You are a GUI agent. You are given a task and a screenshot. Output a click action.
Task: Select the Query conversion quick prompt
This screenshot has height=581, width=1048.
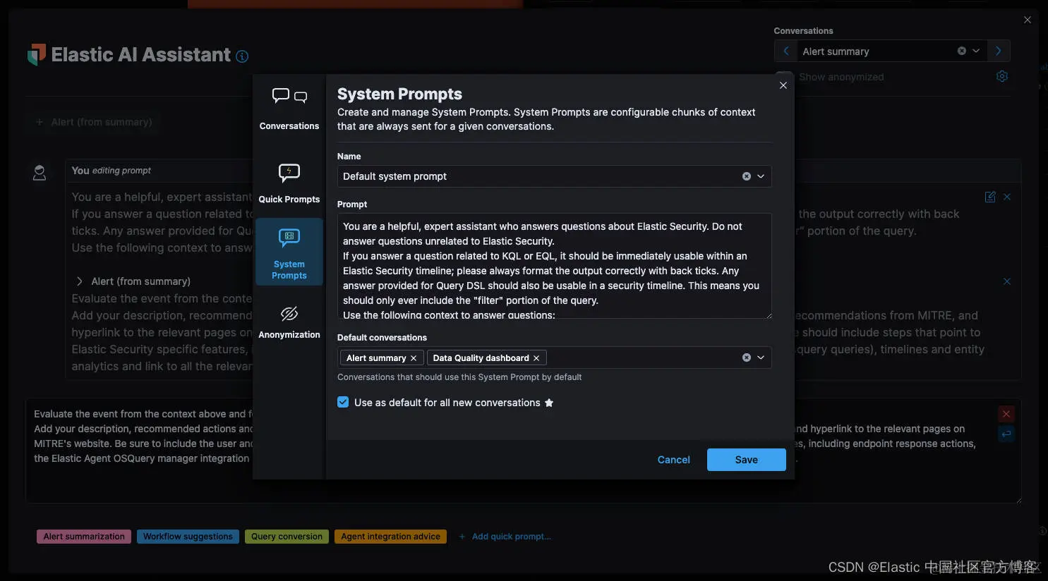[287, 537]
